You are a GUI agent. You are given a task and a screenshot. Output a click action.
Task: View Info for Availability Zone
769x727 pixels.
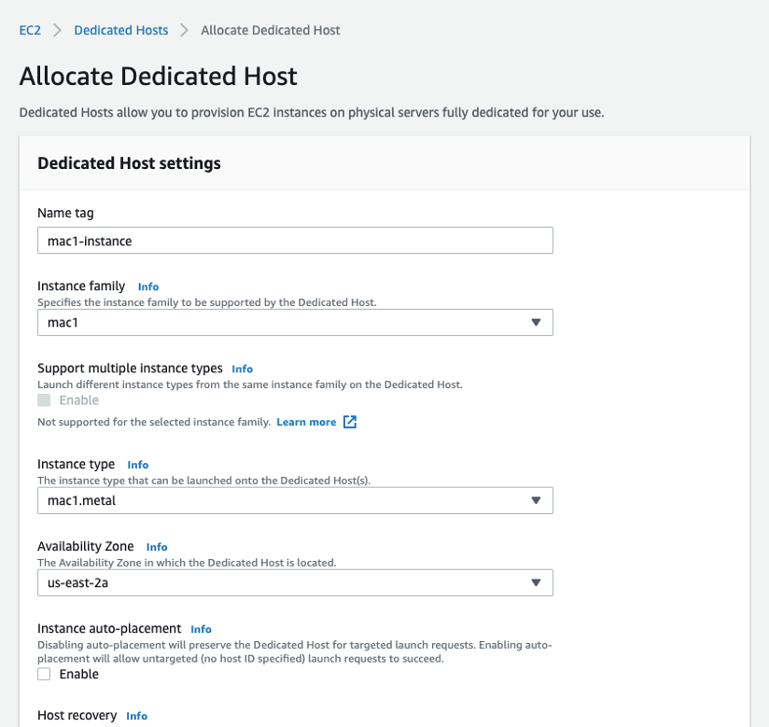[157, 547]
